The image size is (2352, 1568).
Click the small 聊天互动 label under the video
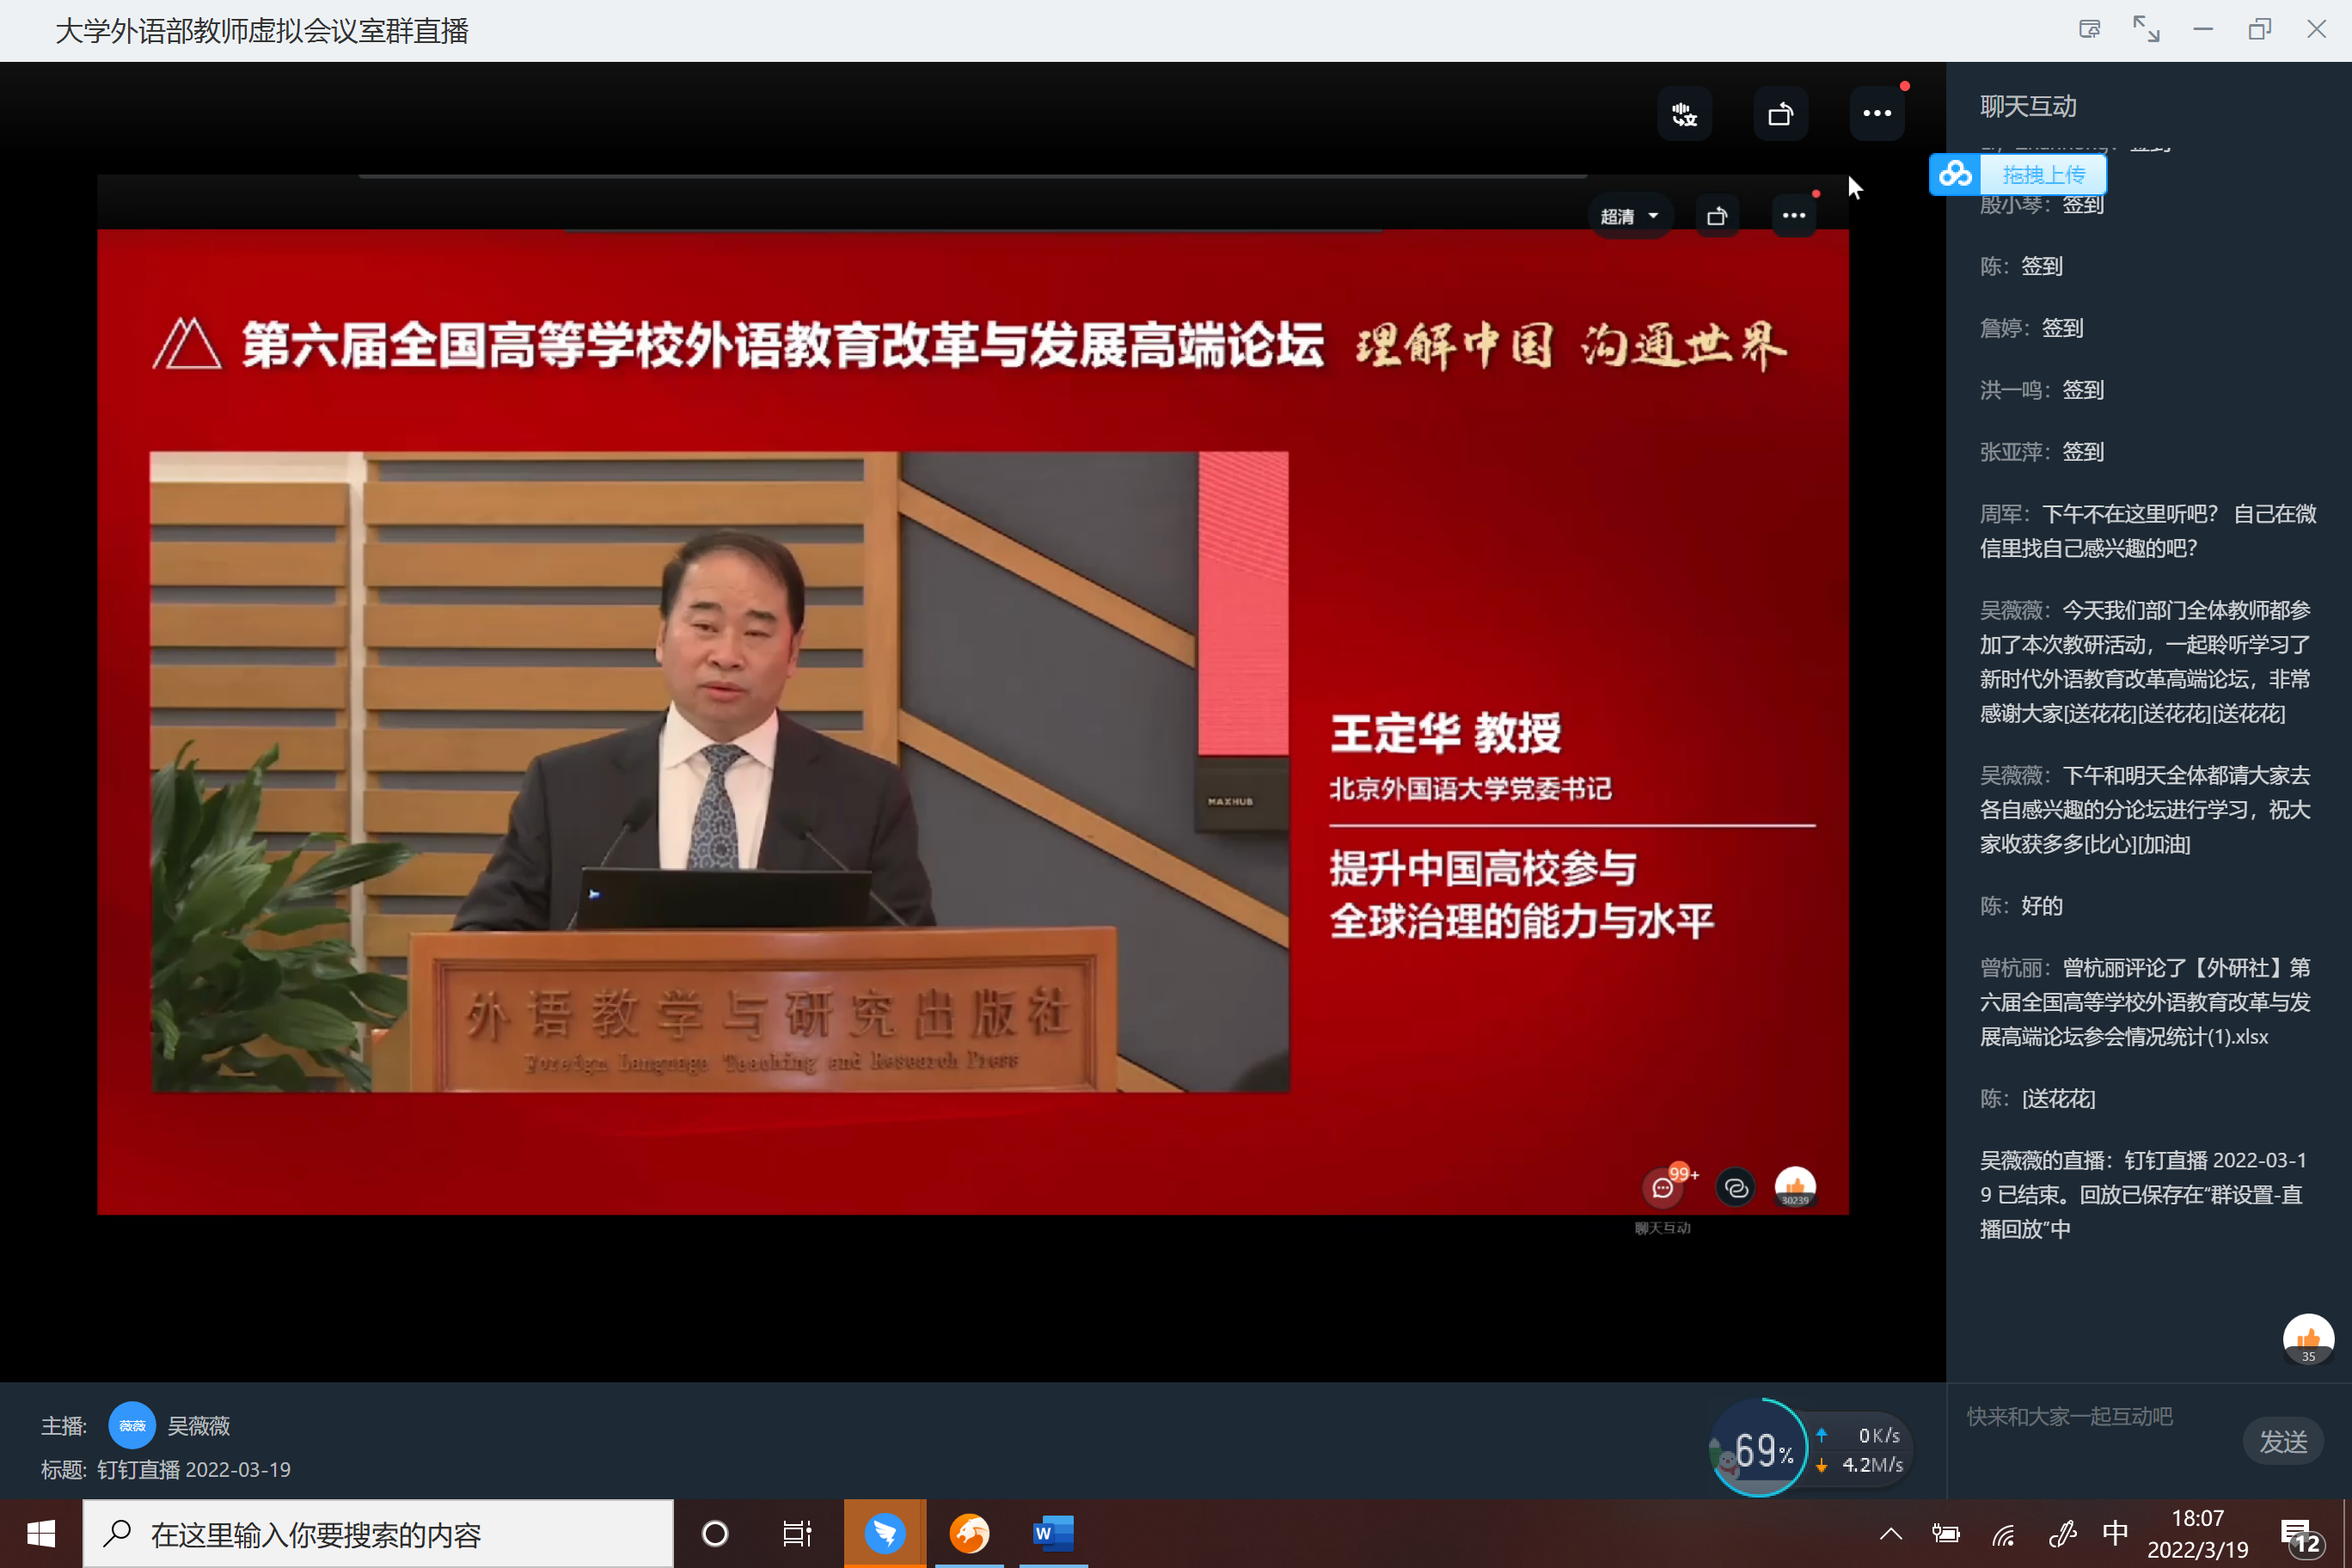click(1662, 1229)
